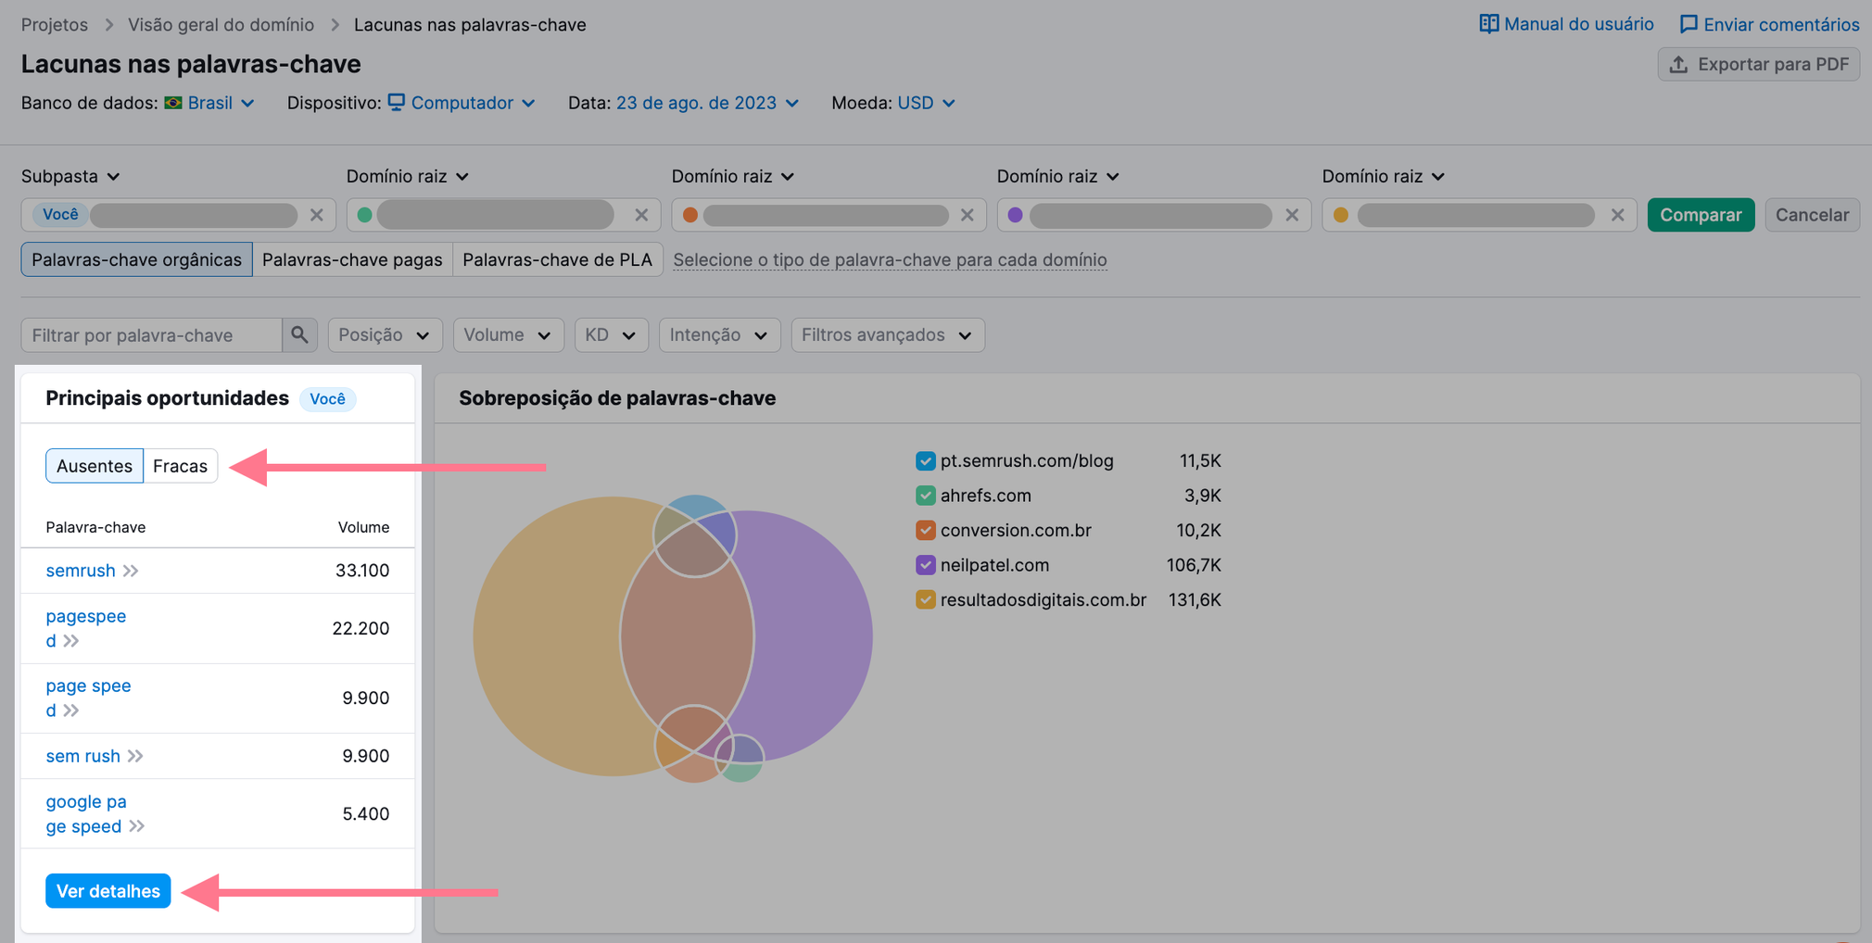Click the yellow color dot in fifth domain field
The height and width of the screenshot is (943, 1872).
coord(1341,215)
